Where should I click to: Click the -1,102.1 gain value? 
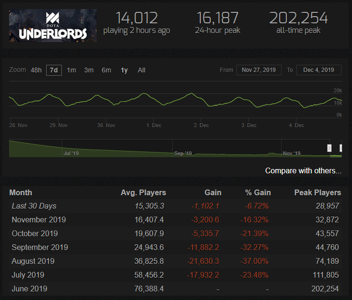coord(205,206)
